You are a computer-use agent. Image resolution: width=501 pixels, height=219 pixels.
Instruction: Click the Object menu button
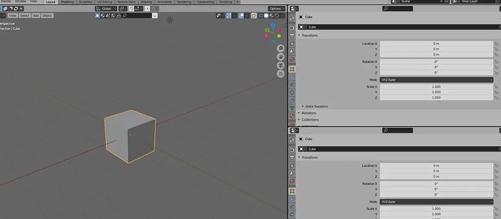click(x=47, y=16)
